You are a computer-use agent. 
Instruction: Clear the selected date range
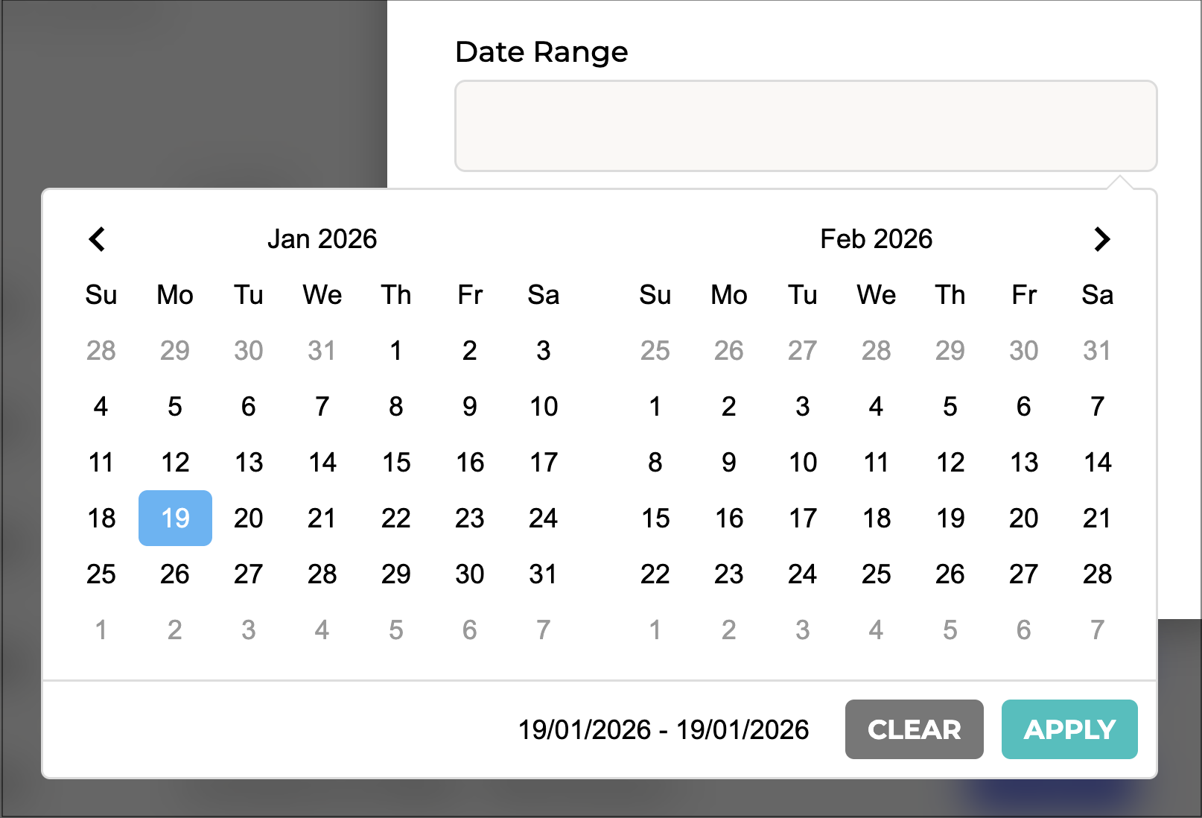tap(914, 729)
